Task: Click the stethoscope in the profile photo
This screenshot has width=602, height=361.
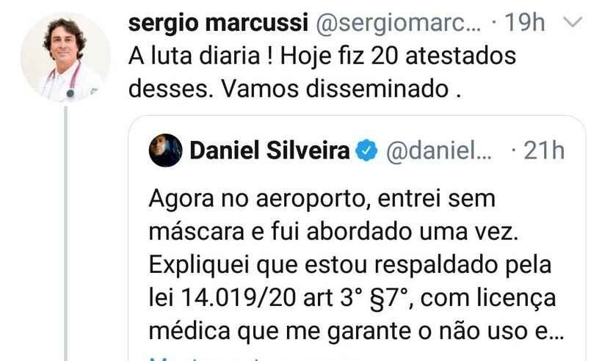Action: click(x=64, y=81)
